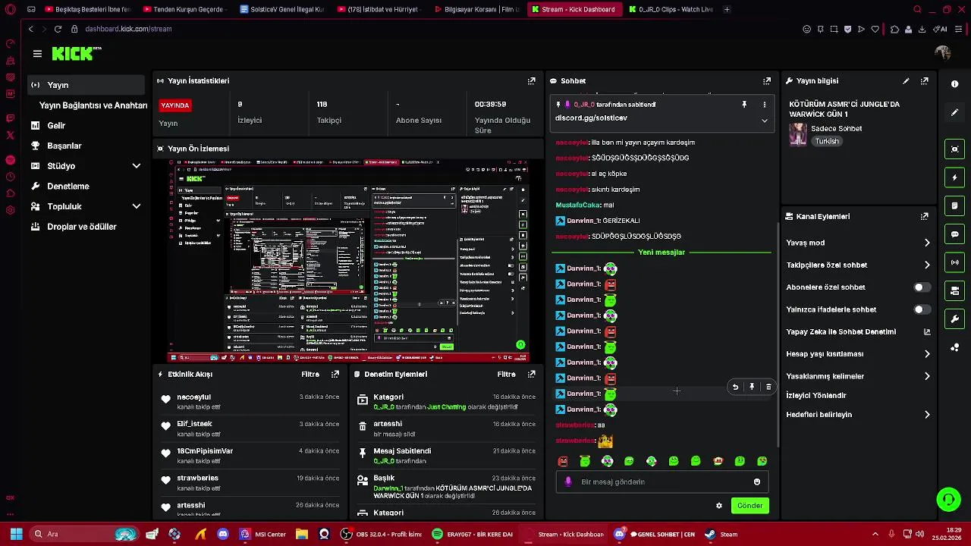971x546 pixels.
Task: Open OBS from the taskbar
Action: (x=382, y=534)
